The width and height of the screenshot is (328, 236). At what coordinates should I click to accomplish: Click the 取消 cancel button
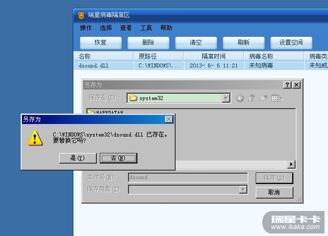(274, 192)
